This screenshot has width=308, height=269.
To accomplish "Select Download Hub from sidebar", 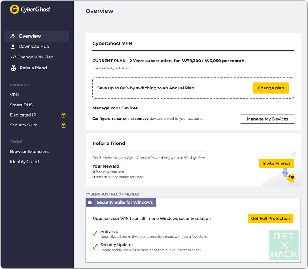I will (x=34, y=47).
